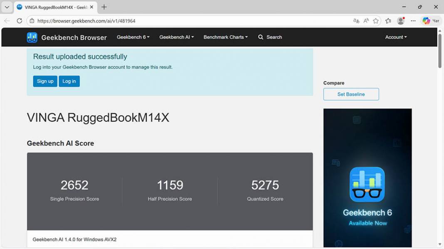Open a new tab with the plus
This screenshot has width=444, height=249.
click(x=104, y=7)
